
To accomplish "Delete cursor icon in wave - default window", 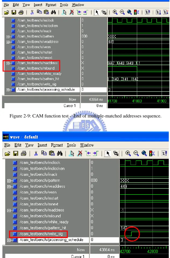I will [80, 154].
